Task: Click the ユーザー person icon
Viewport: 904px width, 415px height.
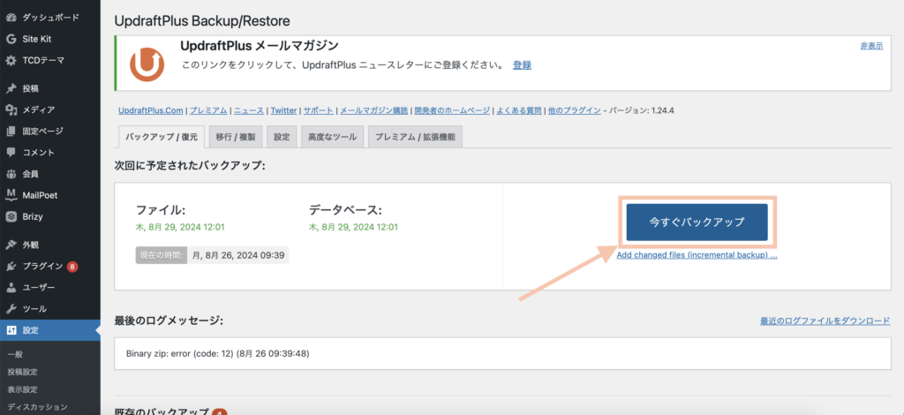Action: tap(11, 288)
